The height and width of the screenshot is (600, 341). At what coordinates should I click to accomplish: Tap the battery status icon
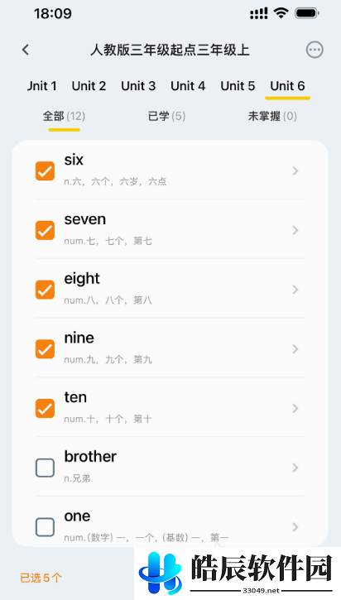(307, 14)
